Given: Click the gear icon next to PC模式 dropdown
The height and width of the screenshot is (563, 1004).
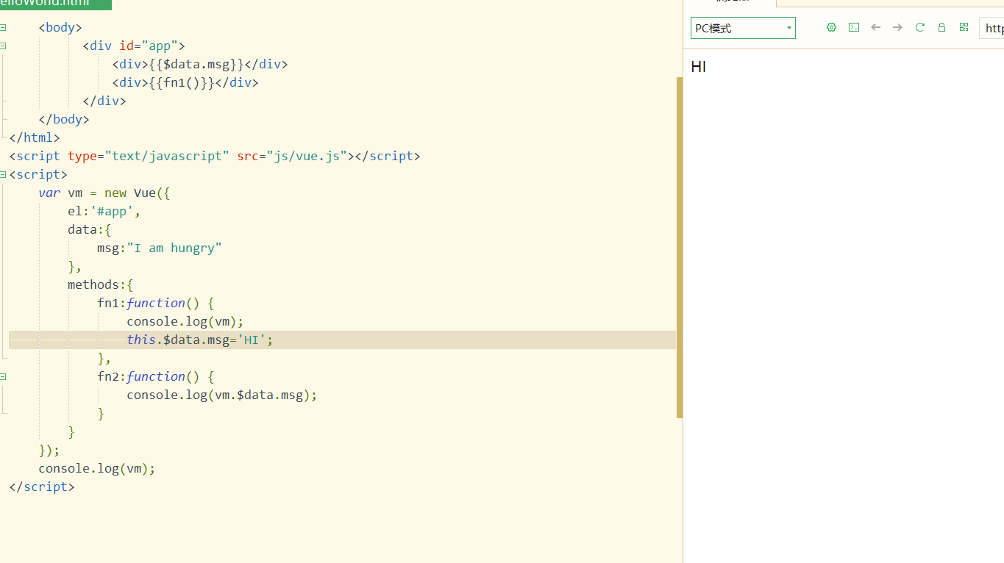Looking at the screenshot, I should (831, 27).
